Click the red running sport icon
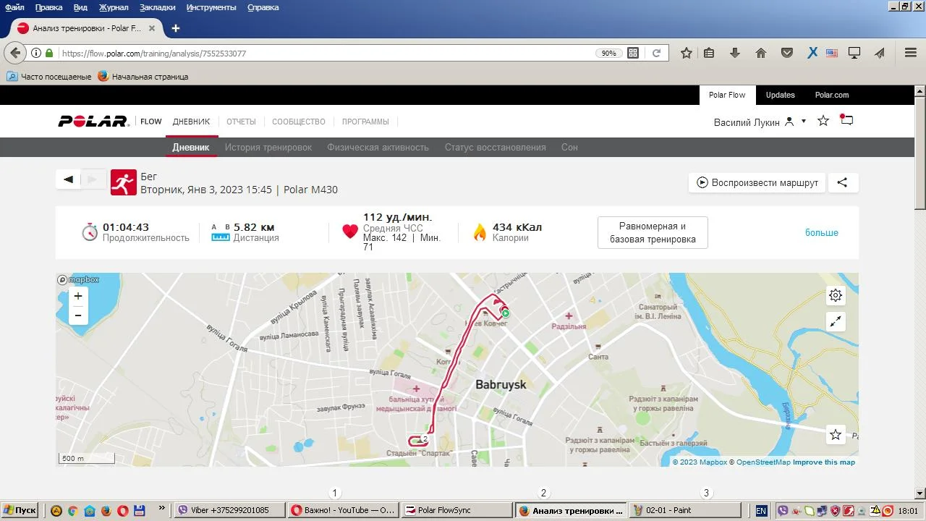The image size is (926, 521). pyautogui.click(x=124, y=183)
